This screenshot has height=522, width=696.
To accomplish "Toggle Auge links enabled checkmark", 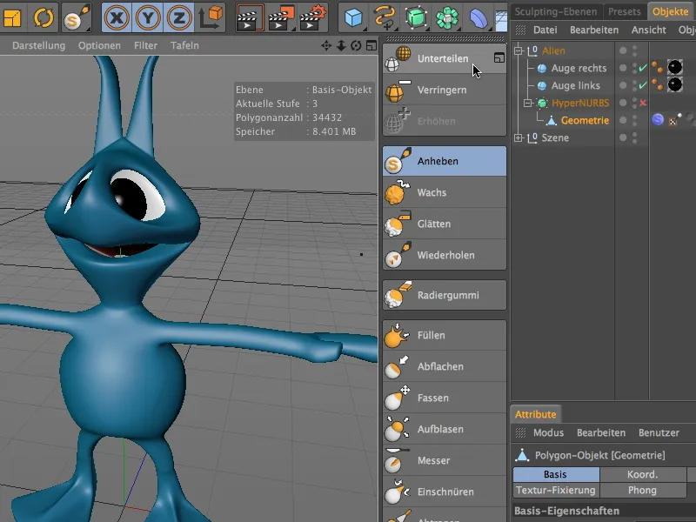I will [x=643, y=85].
